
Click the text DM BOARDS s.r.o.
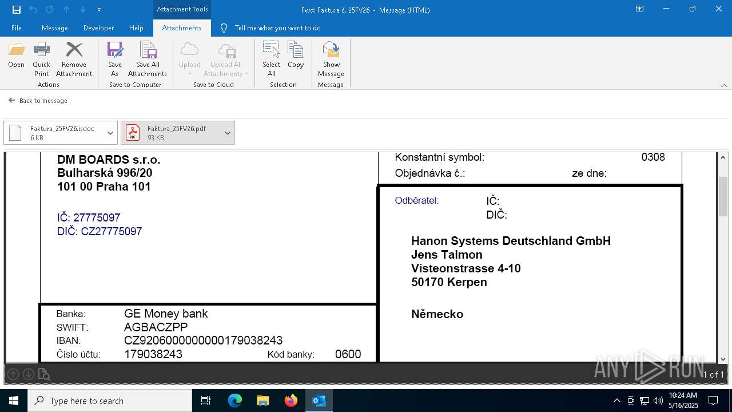click(x=109, y=159)
